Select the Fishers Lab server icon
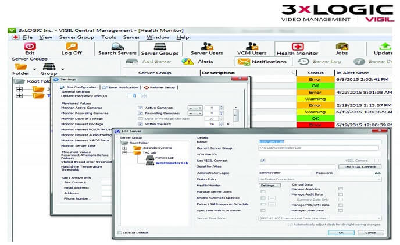Screen dimensions: 400x245 coord(150,158)
